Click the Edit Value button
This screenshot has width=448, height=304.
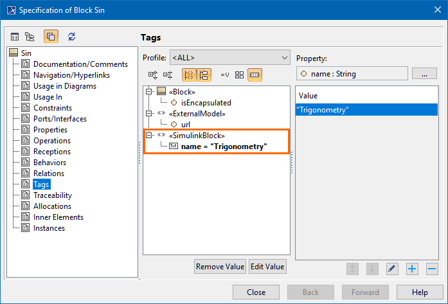point(267,267)
